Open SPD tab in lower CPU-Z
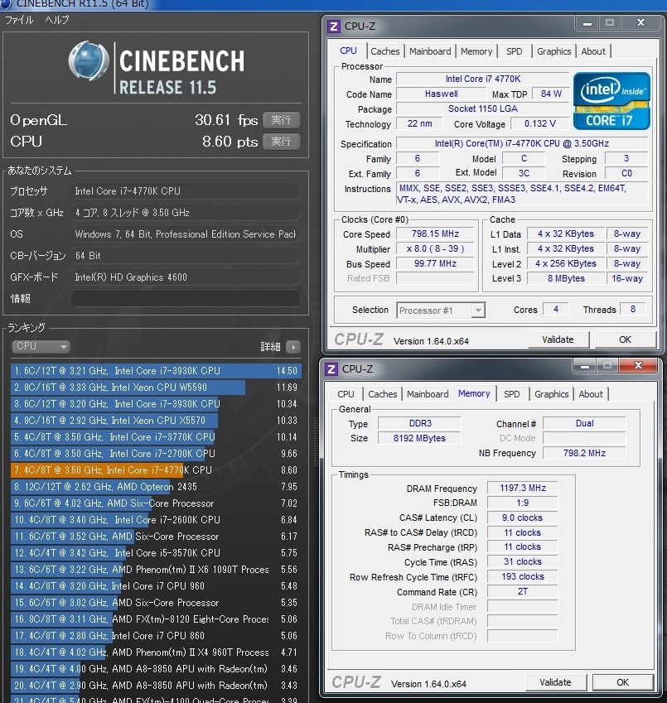Viewport: 667px width, 703px height. [511, 394]
